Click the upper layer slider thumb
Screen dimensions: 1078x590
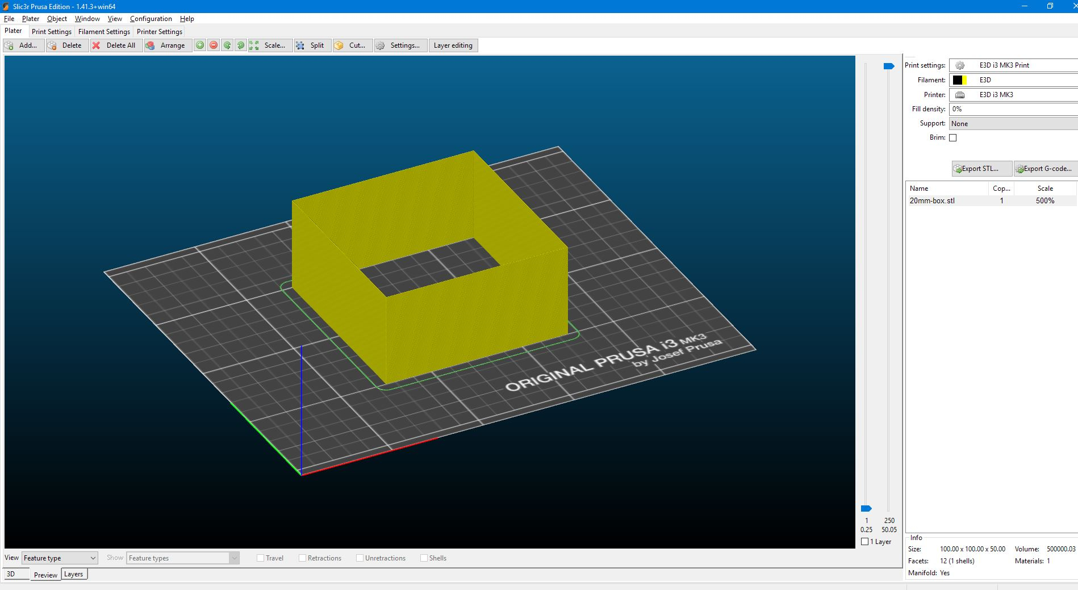889,66
